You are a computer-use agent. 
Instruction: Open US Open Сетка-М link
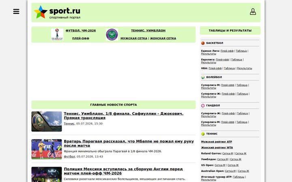[x=220, y=165]
